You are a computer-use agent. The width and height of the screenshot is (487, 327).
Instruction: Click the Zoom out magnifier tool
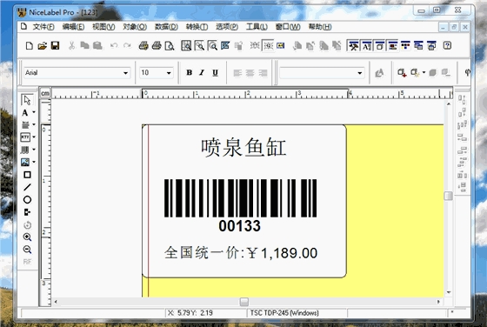pyautogui.click(x=27, y=250)
